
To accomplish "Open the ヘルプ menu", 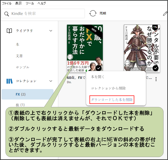I will [x=42, y=3].
